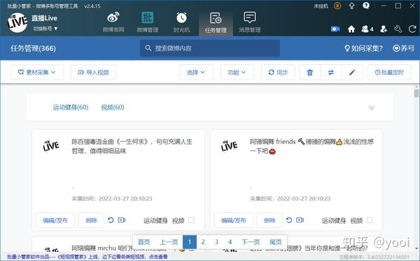Viewport: 420px width, 261px height.
Task: Open the 短视频管家 status bar link
Action: point(87,257)
